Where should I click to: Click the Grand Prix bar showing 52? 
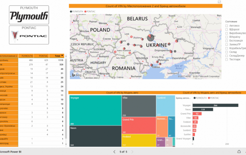click(x=197, y=114)
